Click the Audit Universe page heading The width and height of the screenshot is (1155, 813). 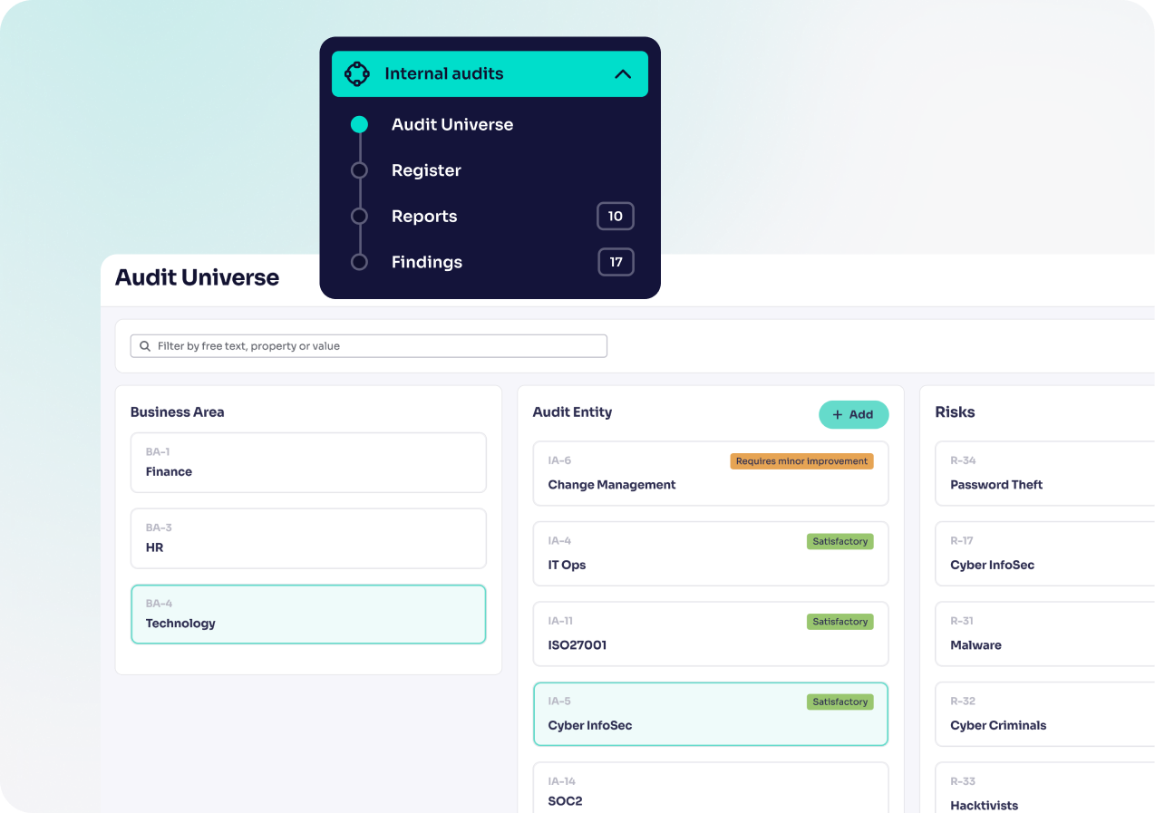[x=197, y=277]
